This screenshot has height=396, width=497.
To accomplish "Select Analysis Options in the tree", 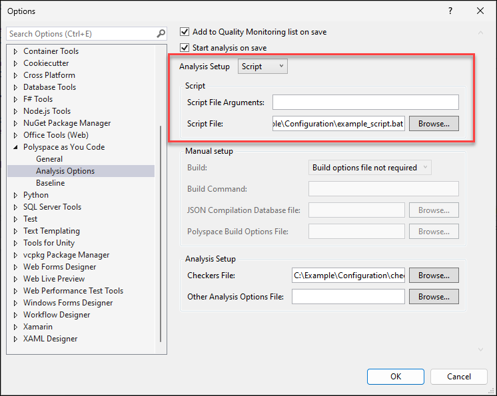I will tap(65, 171).
